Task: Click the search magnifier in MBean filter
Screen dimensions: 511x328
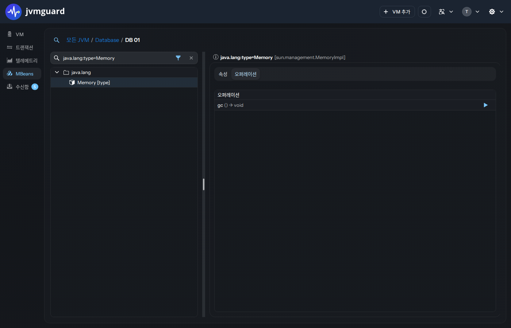Action: 57,58
